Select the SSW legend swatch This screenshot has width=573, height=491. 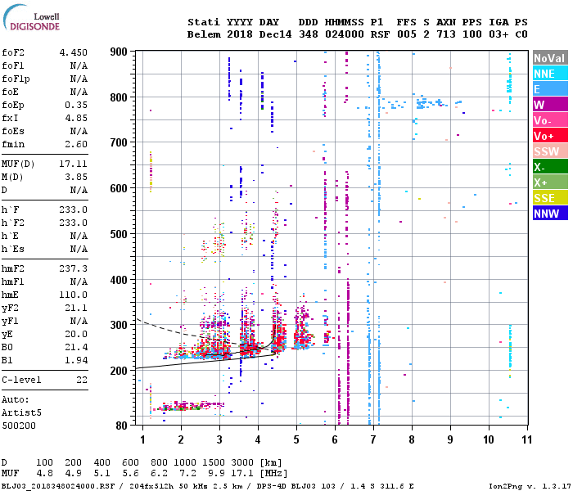click(550, 151)
